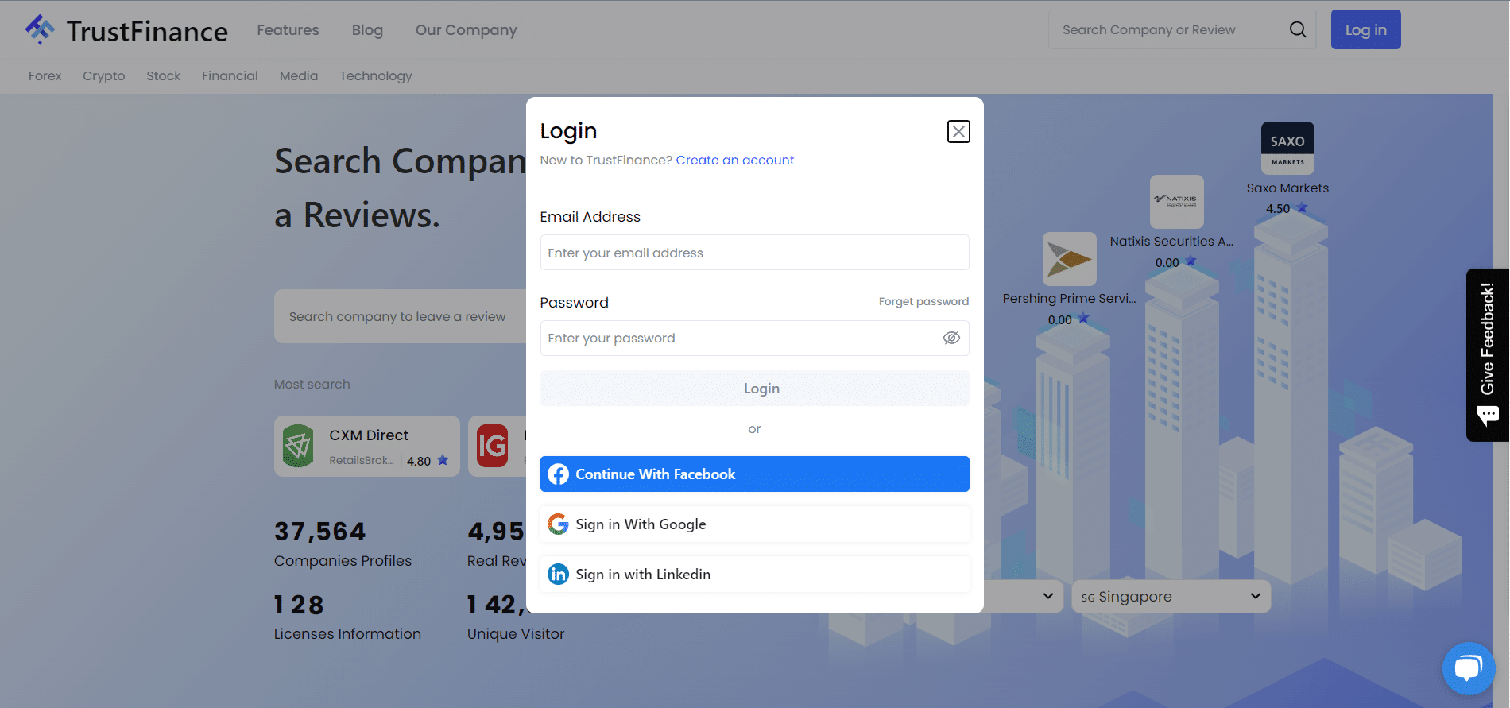Open the Features menu
1510x708 pixels.
(x=288, y=30)
